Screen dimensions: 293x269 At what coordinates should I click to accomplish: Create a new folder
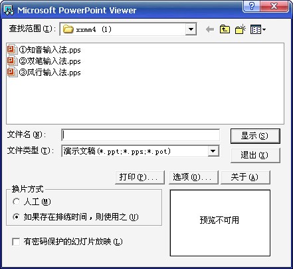(x=241, y=29)
